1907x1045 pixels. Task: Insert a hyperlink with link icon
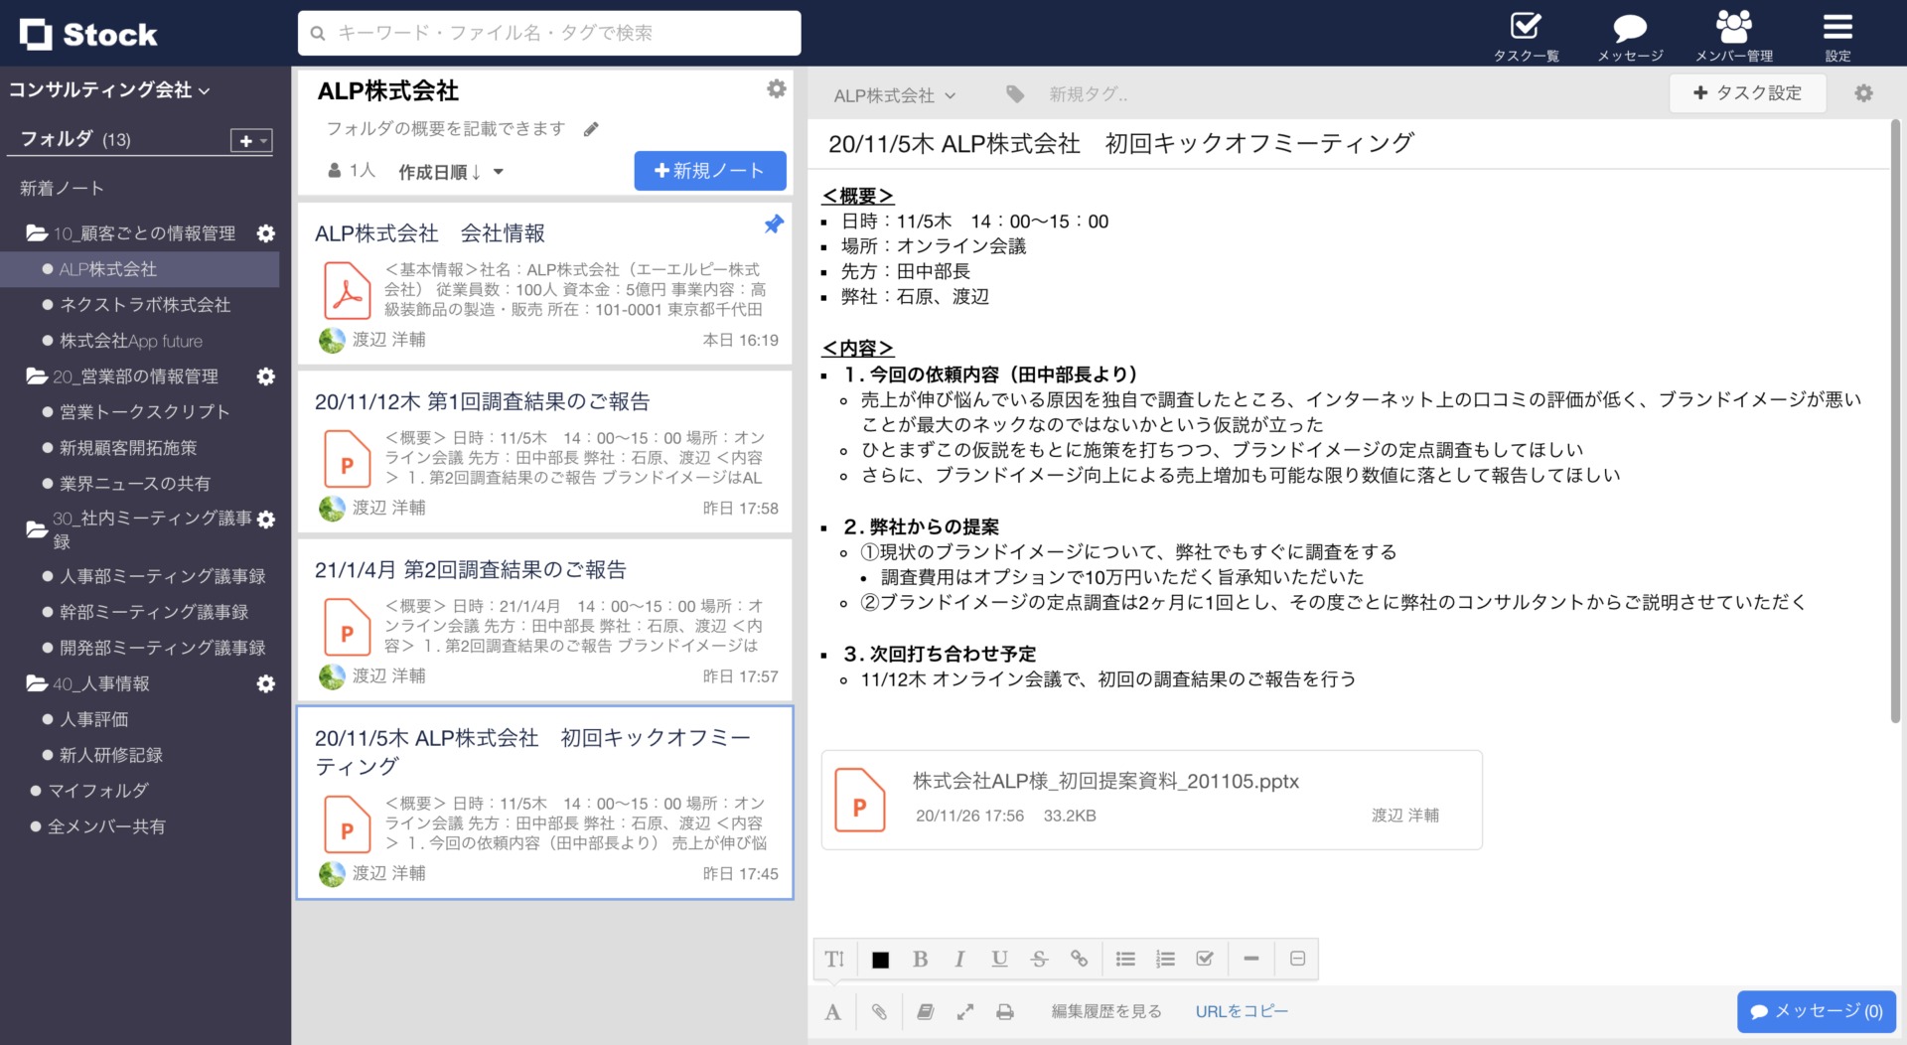pyautogui.click(x=1079, y=959)
